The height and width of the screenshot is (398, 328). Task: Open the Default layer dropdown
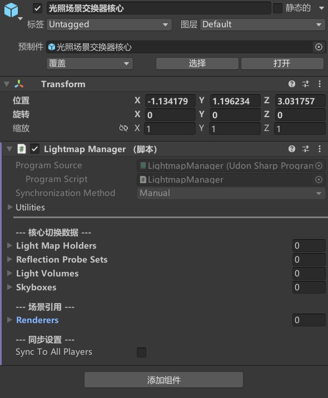(262, 24)
